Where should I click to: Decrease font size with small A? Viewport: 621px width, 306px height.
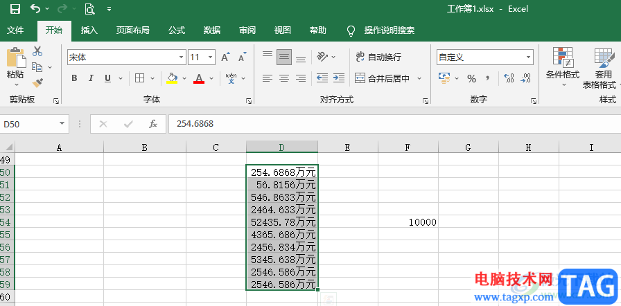pyautogui.click(x=242, y=57)
